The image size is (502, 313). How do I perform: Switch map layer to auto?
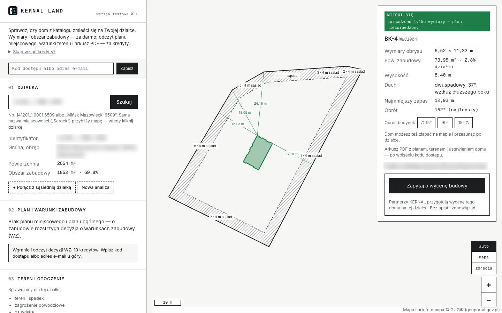484,246
